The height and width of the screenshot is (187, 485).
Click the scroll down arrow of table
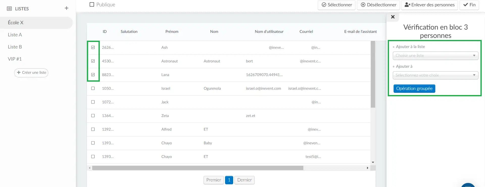(x=373, y=162)
